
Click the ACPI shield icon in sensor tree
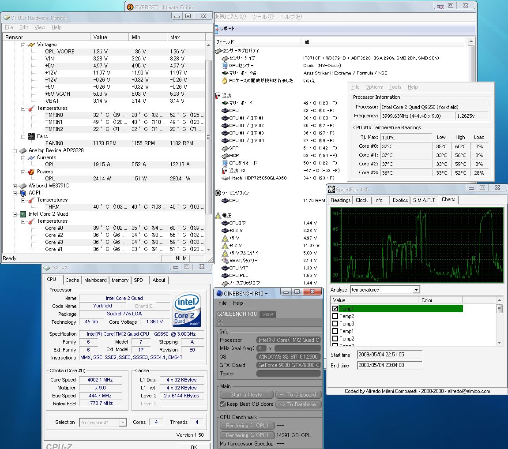click(23, 193)
